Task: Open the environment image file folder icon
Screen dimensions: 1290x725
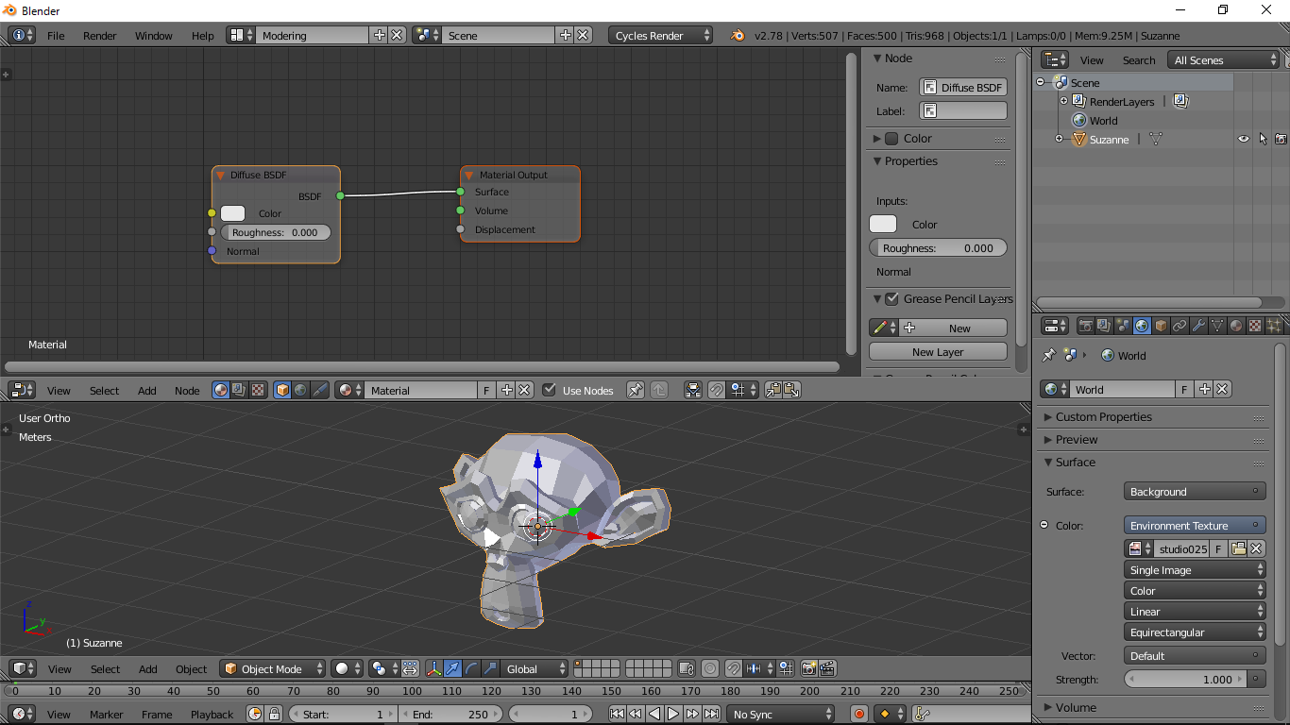Action: tap(1239, 548)
